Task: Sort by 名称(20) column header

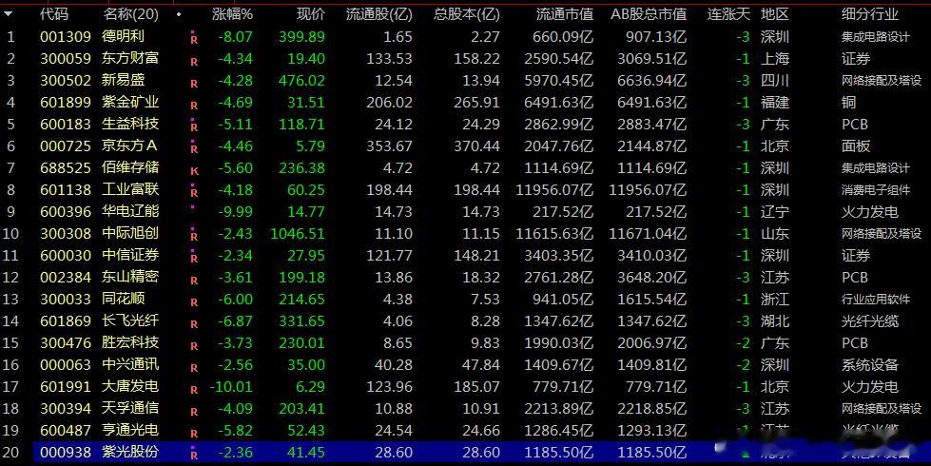Action: 130,14
